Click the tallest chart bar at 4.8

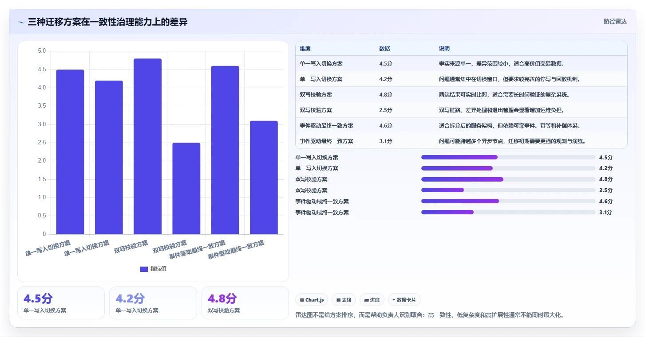147,147
